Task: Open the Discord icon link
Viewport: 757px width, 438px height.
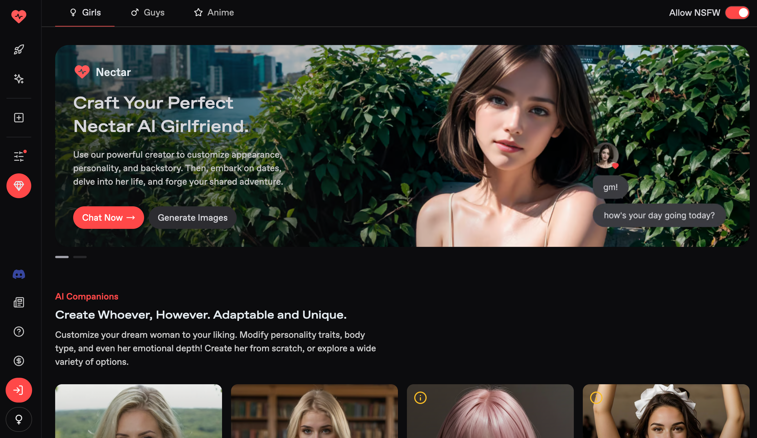Action: tap(19, 274)
